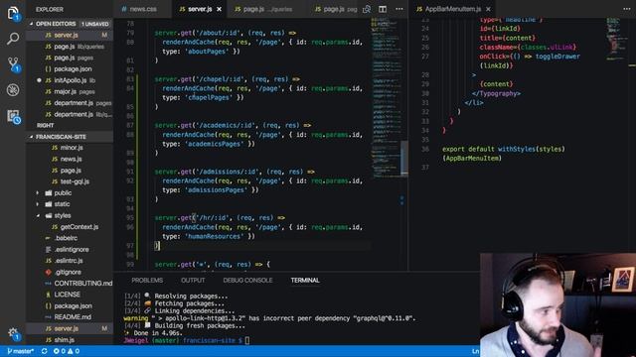Click the RIGHT group label in Open Editors
The height and width of the screenshot is (357, 636).
[45, 126]
